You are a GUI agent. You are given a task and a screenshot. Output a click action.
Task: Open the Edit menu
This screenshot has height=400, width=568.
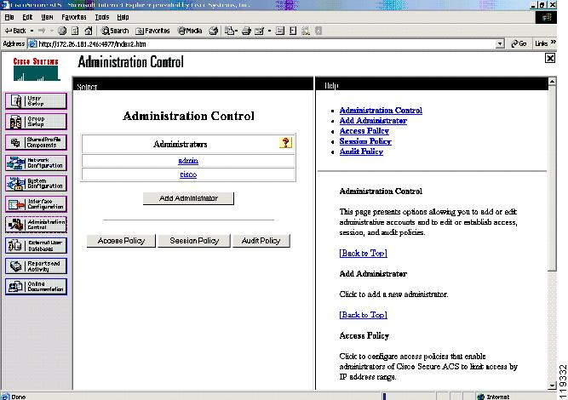(x=27, y=17)
